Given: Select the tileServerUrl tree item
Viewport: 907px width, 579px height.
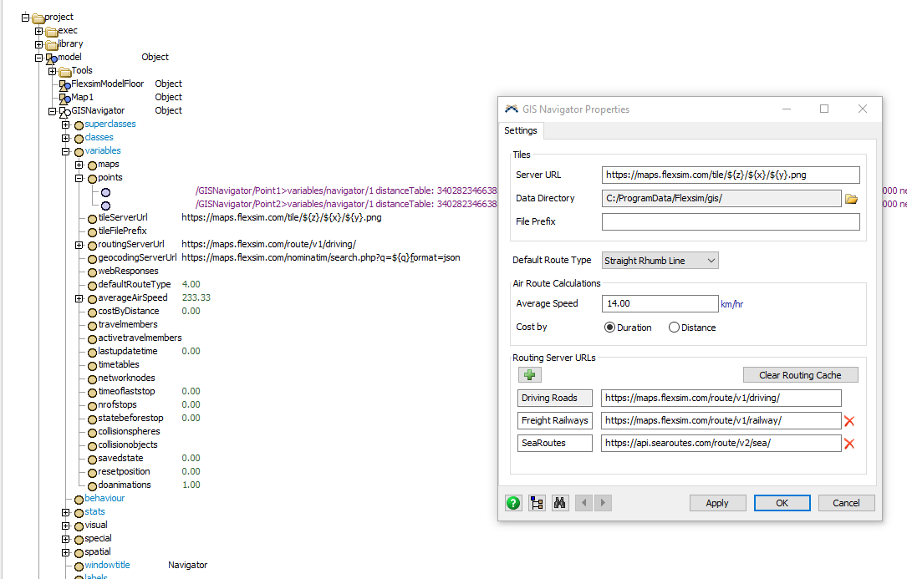Looking at the screenshot, I should [123, 218].
